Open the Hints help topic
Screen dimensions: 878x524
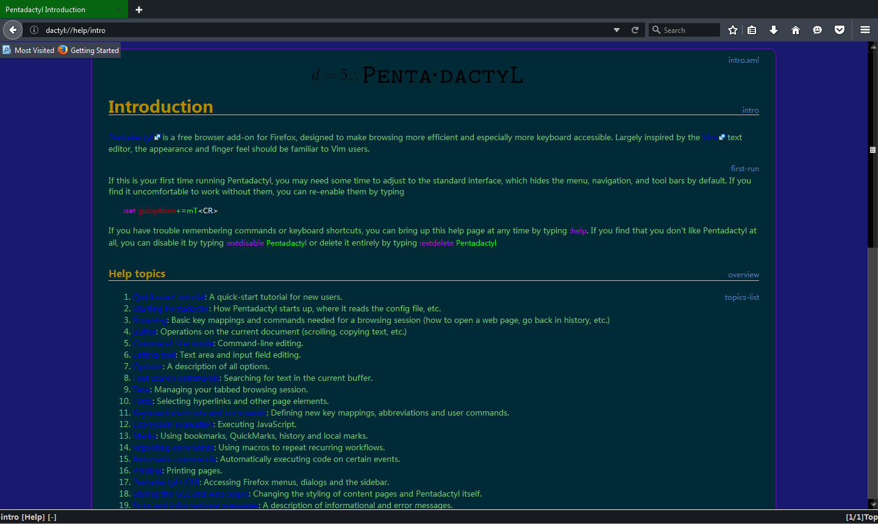pos(143,402)
